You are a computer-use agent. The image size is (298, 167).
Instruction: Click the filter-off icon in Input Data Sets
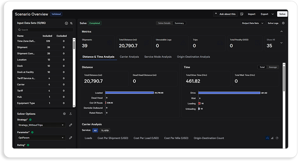click(x=71, y=23)
